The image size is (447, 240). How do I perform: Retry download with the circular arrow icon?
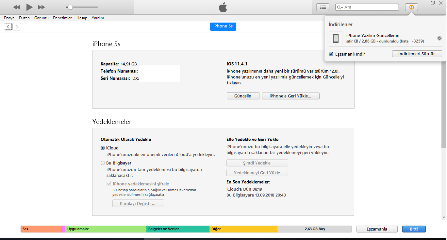[439, 38]
